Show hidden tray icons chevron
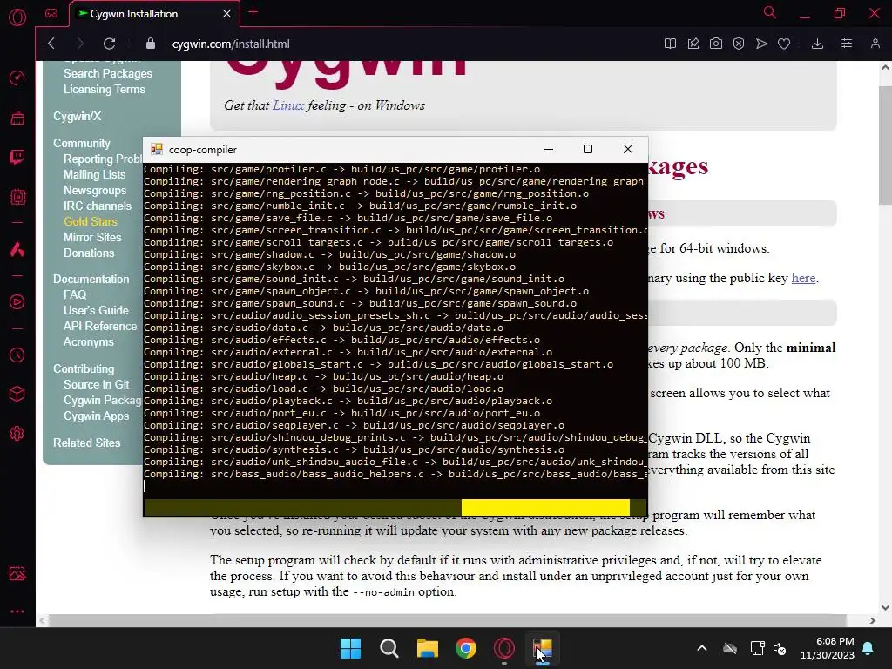The image size is (892, 669). 702,648
